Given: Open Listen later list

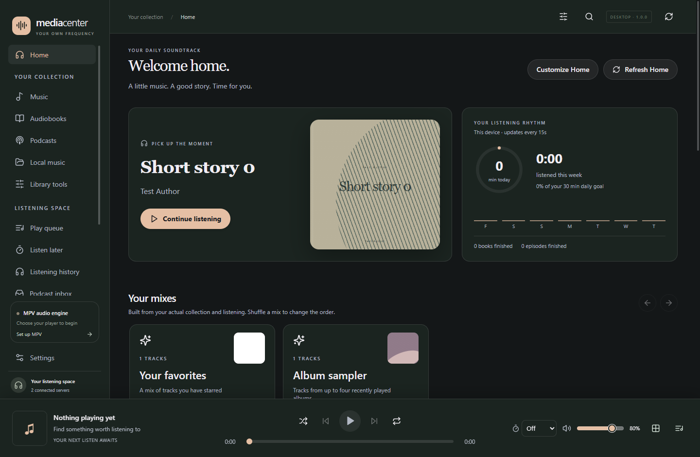Looking at the screenshot, I should pyautogui.click(x=52, y=250).
